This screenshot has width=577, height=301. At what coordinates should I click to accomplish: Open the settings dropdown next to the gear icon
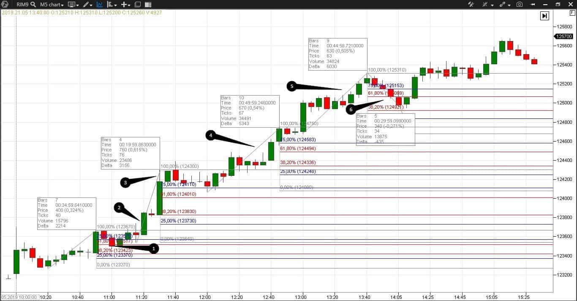click(x=492, y=5)
